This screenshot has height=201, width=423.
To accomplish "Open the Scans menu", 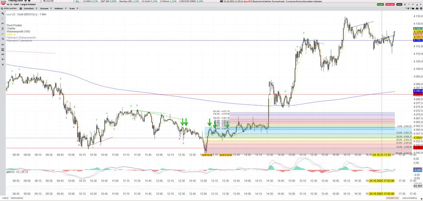I will tap(72, 8).
